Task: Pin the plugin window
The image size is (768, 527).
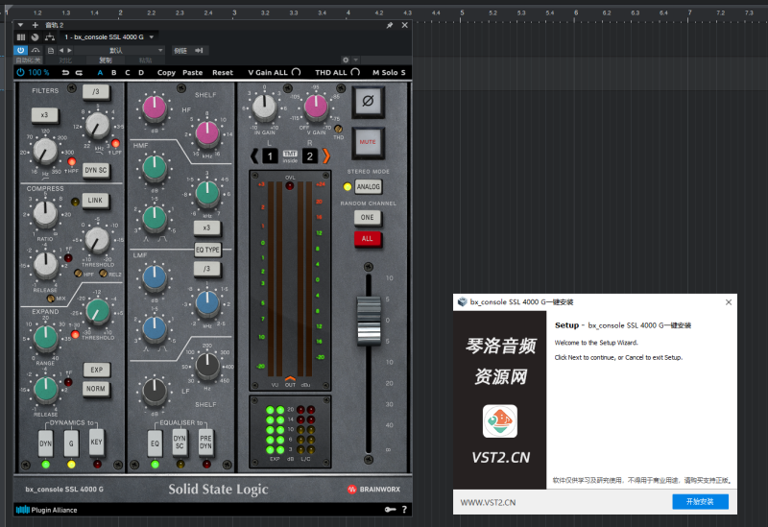Action: point(390,25)
